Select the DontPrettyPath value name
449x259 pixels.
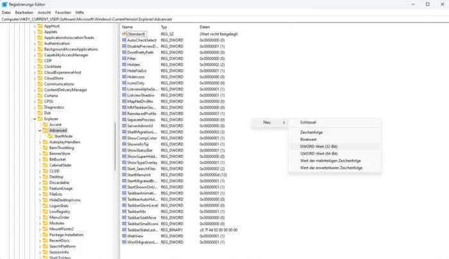(x=140, y=52)
